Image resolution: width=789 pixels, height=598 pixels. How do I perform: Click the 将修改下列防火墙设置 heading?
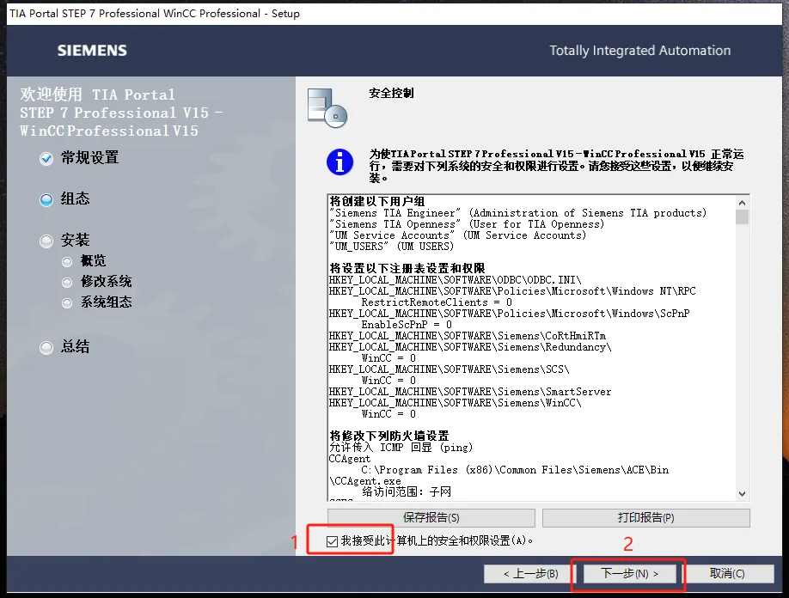pos(388,436)
